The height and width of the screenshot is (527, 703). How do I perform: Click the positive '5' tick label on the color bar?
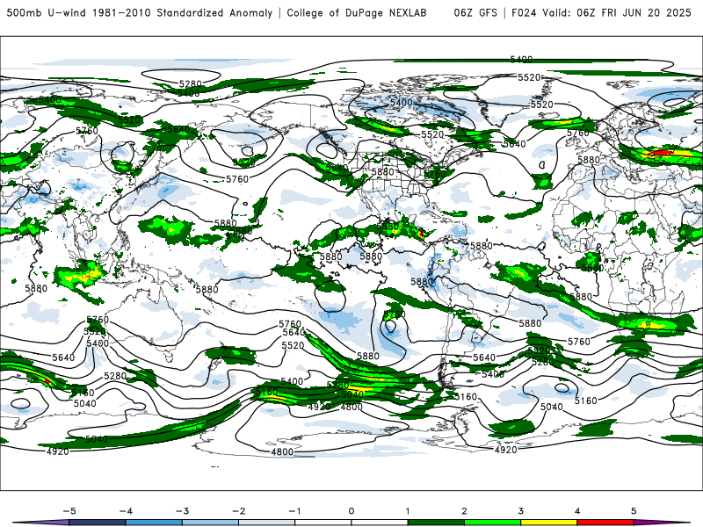(x=634, y=511)
